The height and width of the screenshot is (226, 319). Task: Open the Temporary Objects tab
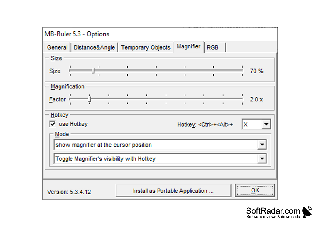point(146,48)
